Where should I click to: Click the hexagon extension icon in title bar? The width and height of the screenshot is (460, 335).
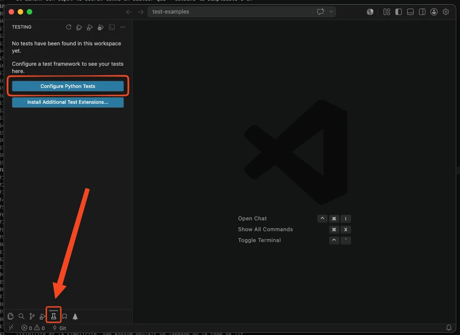pyautogui.click(x=370, y=12)
